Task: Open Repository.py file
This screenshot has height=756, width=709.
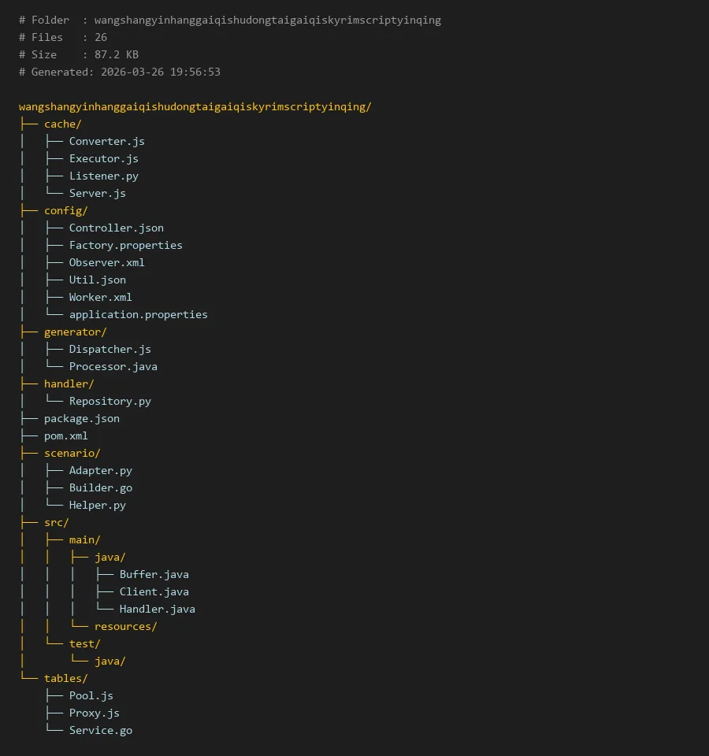Action: pyautogui.click(x=110, y=402)
